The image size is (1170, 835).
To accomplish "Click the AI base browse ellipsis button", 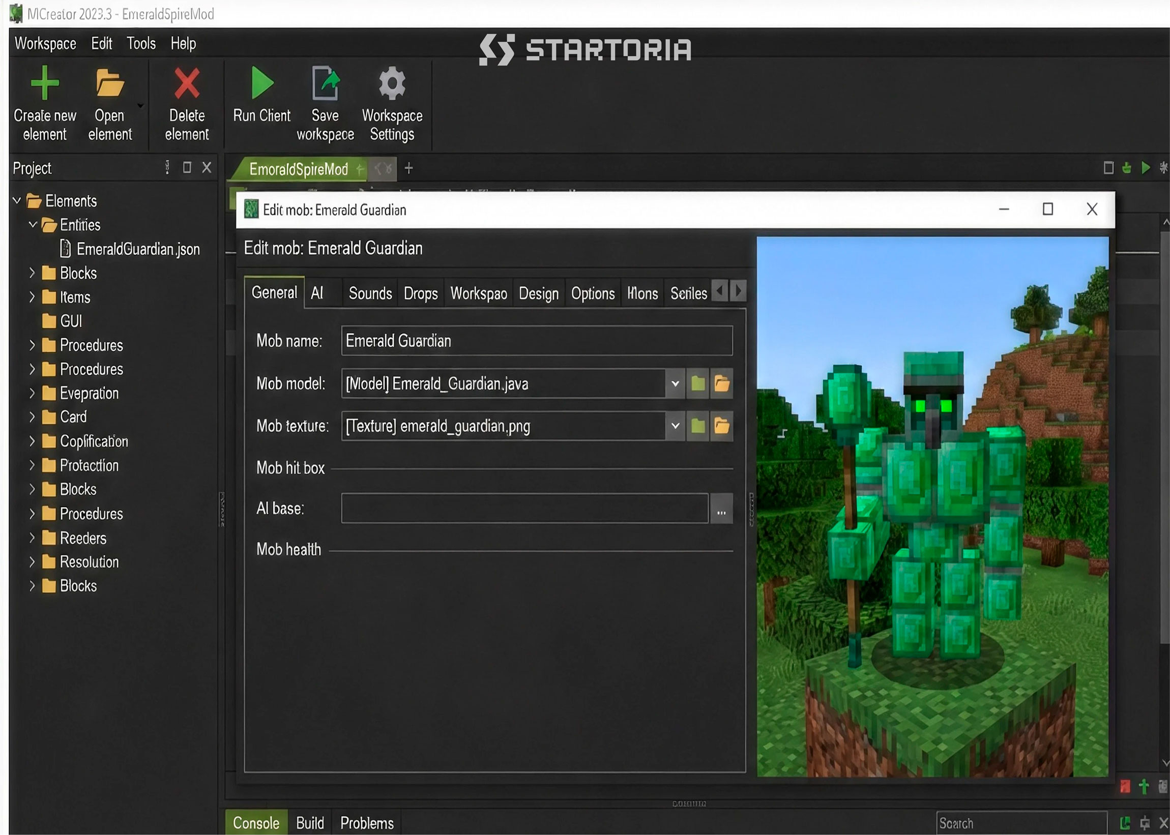I will pos(721,508).
